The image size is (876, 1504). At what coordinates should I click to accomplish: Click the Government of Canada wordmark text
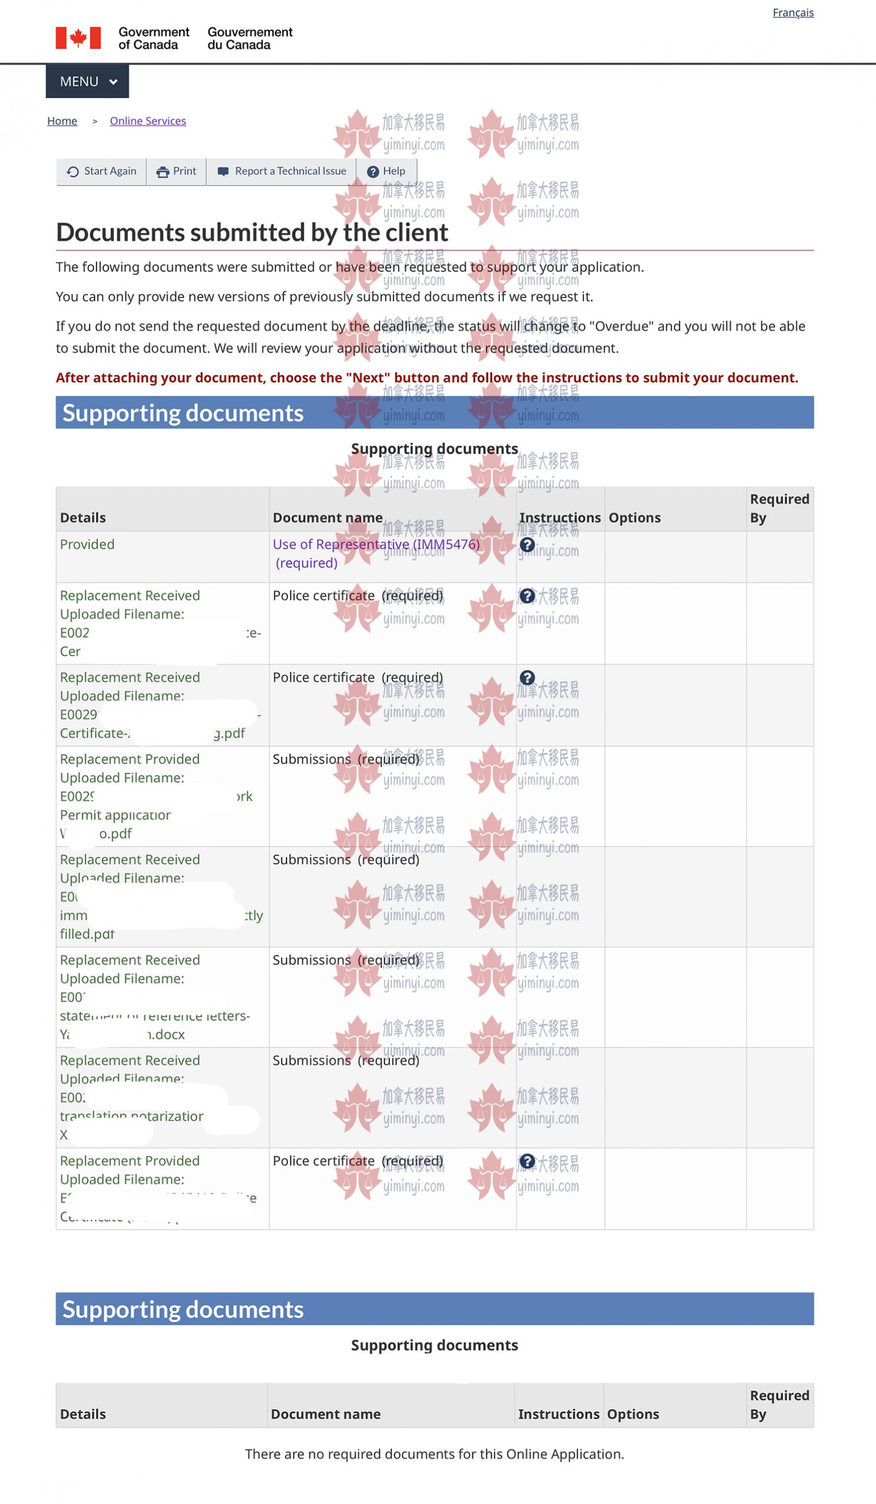[x=153, y=38]
